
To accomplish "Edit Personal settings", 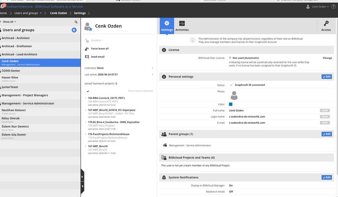I will 327,77.
